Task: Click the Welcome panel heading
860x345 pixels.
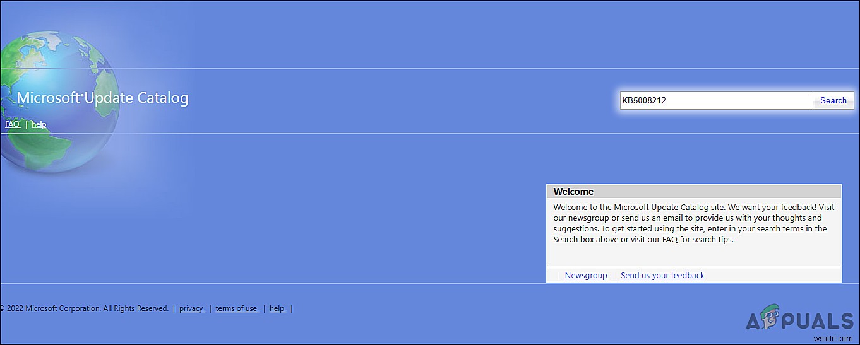Action: (x=573, y=192)
